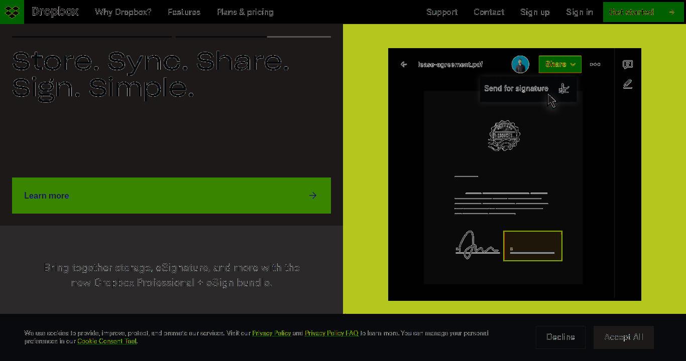Open the Privacy Policy link
This screenshot has width=686, height=361.
(271, 333)
